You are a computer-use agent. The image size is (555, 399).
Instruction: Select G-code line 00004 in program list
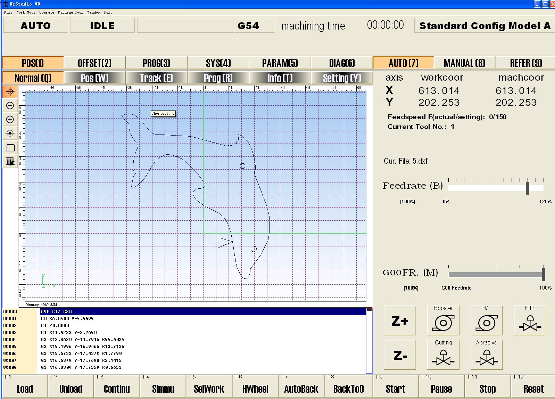coord(83,340)
